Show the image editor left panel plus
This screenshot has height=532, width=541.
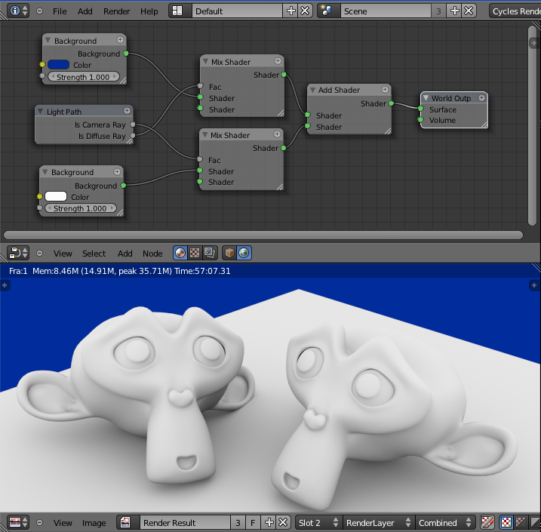[x=5, y=285]
